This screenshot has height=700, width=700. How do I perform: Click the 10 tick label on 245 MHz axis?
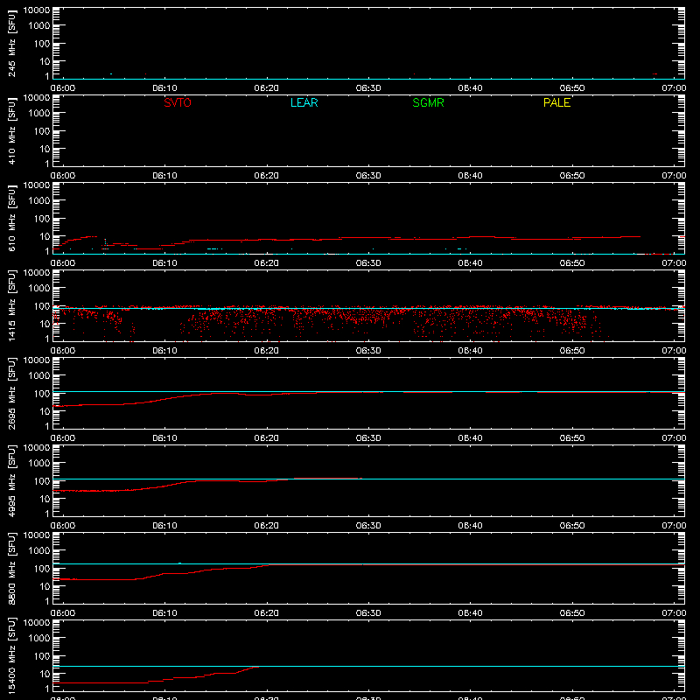(x=45, y=61)
